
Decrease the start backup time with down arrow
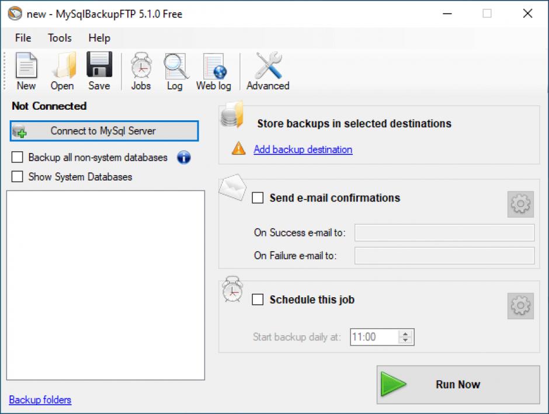tap(405, 340)
